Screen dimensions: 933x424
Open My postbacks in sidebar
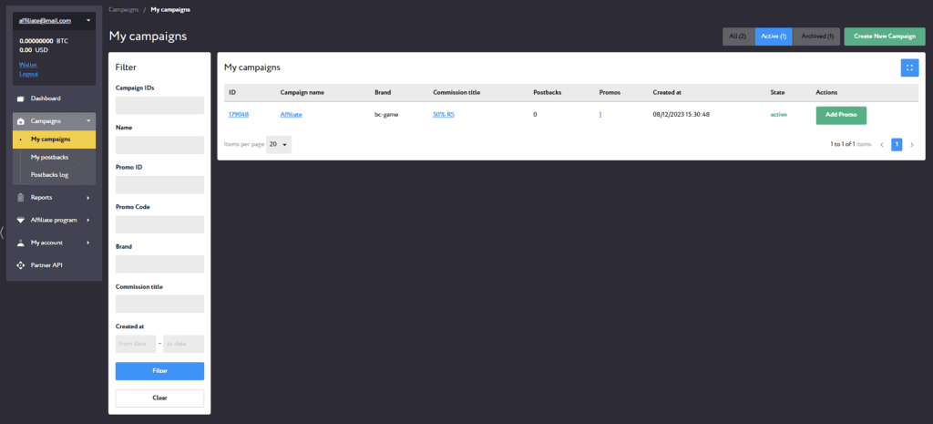(51, 157)
